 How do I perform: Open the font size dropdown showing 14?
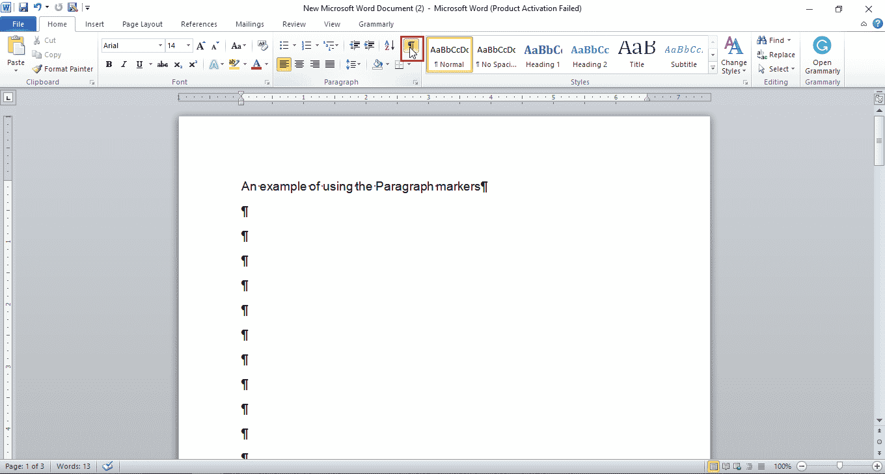tap(189, 46)
